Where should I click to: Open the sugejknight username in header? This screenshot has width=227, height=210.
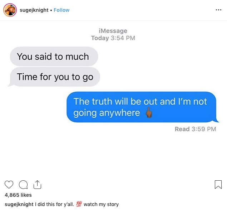click(34, 10)
